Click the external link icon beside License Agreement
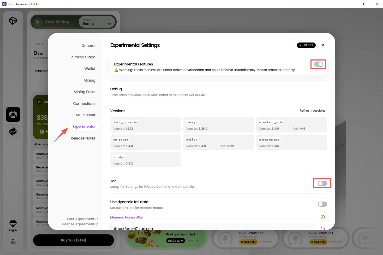 [x=97, y=224]
